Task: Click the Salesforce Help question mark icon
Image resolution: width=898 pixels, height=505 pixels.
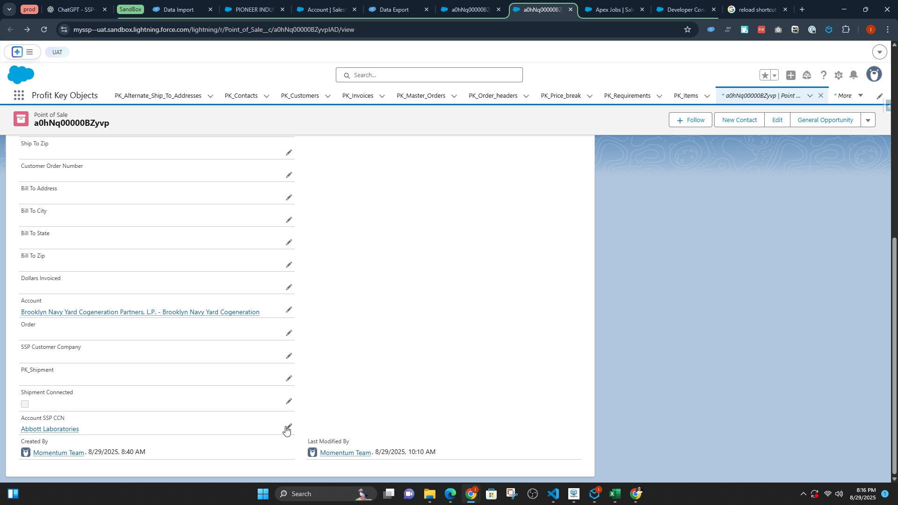Action: [824, 75]
